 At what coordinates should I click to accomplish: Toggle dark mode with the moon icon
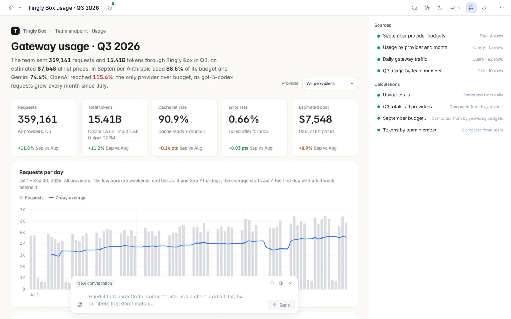440,8
